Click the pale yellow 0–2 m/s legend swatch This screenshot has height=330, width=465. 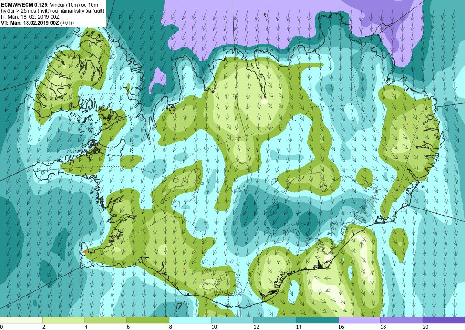click(x=21, y=320)
